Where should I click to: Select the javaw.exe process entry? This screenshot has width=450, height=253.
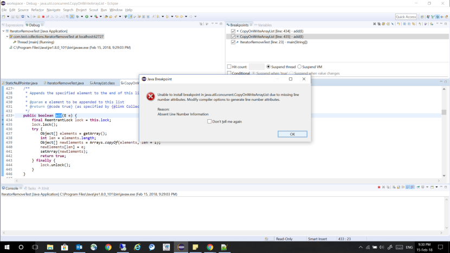pyautogui.click(x=70, y=47)
